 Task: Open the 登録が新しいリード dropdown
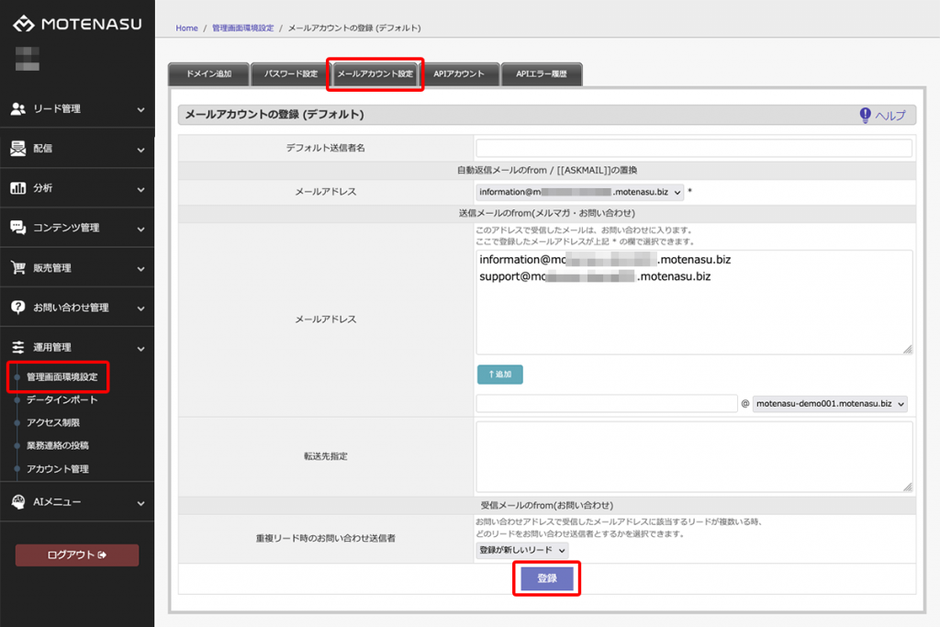pos(521,549)
